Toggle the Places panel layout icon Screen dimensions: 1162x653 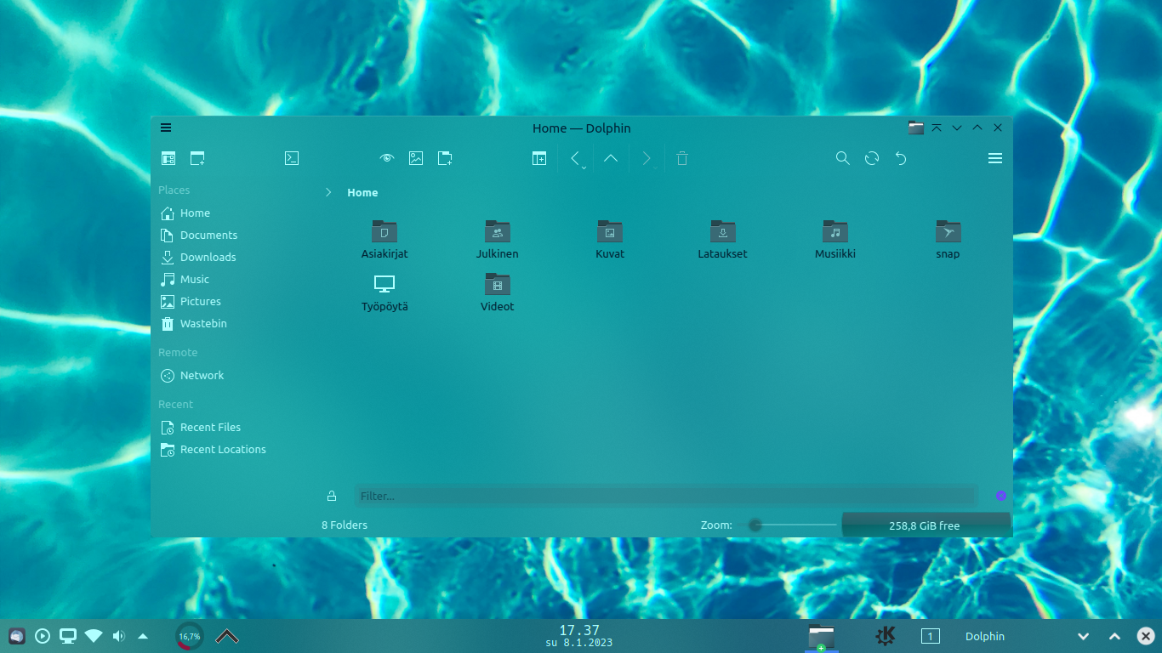coord(168,158)
